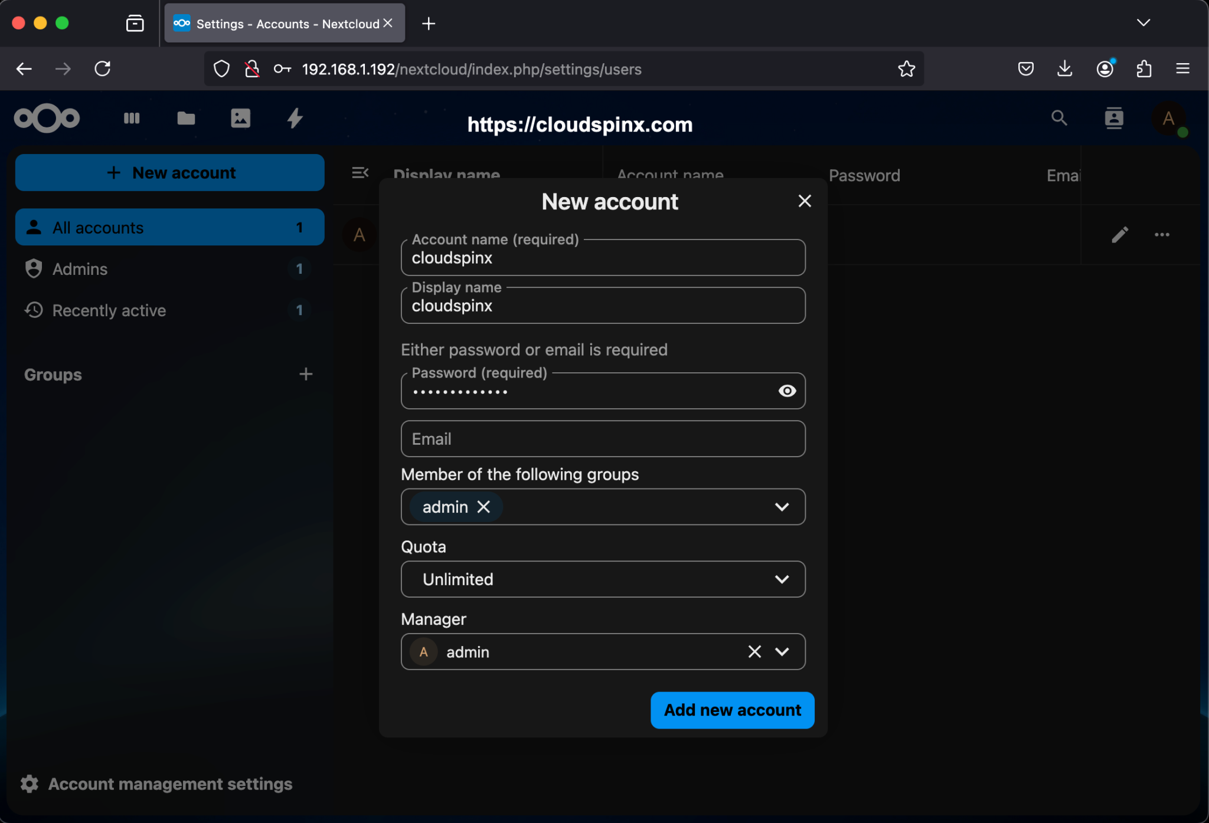Image resolution: width=1209 pixels, height=823 pixels.
Task: Open the groups membership dropdown
Action: click(782, 507)
